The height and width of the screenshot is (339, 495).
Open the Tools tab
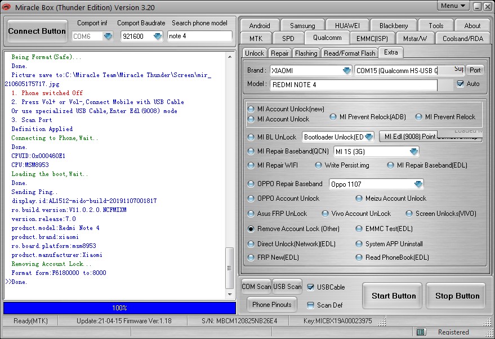pos(436,25)
